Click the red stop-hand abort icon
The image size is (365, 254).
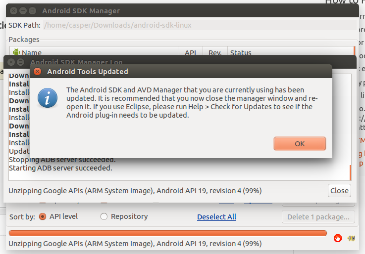tap(338, 238)
